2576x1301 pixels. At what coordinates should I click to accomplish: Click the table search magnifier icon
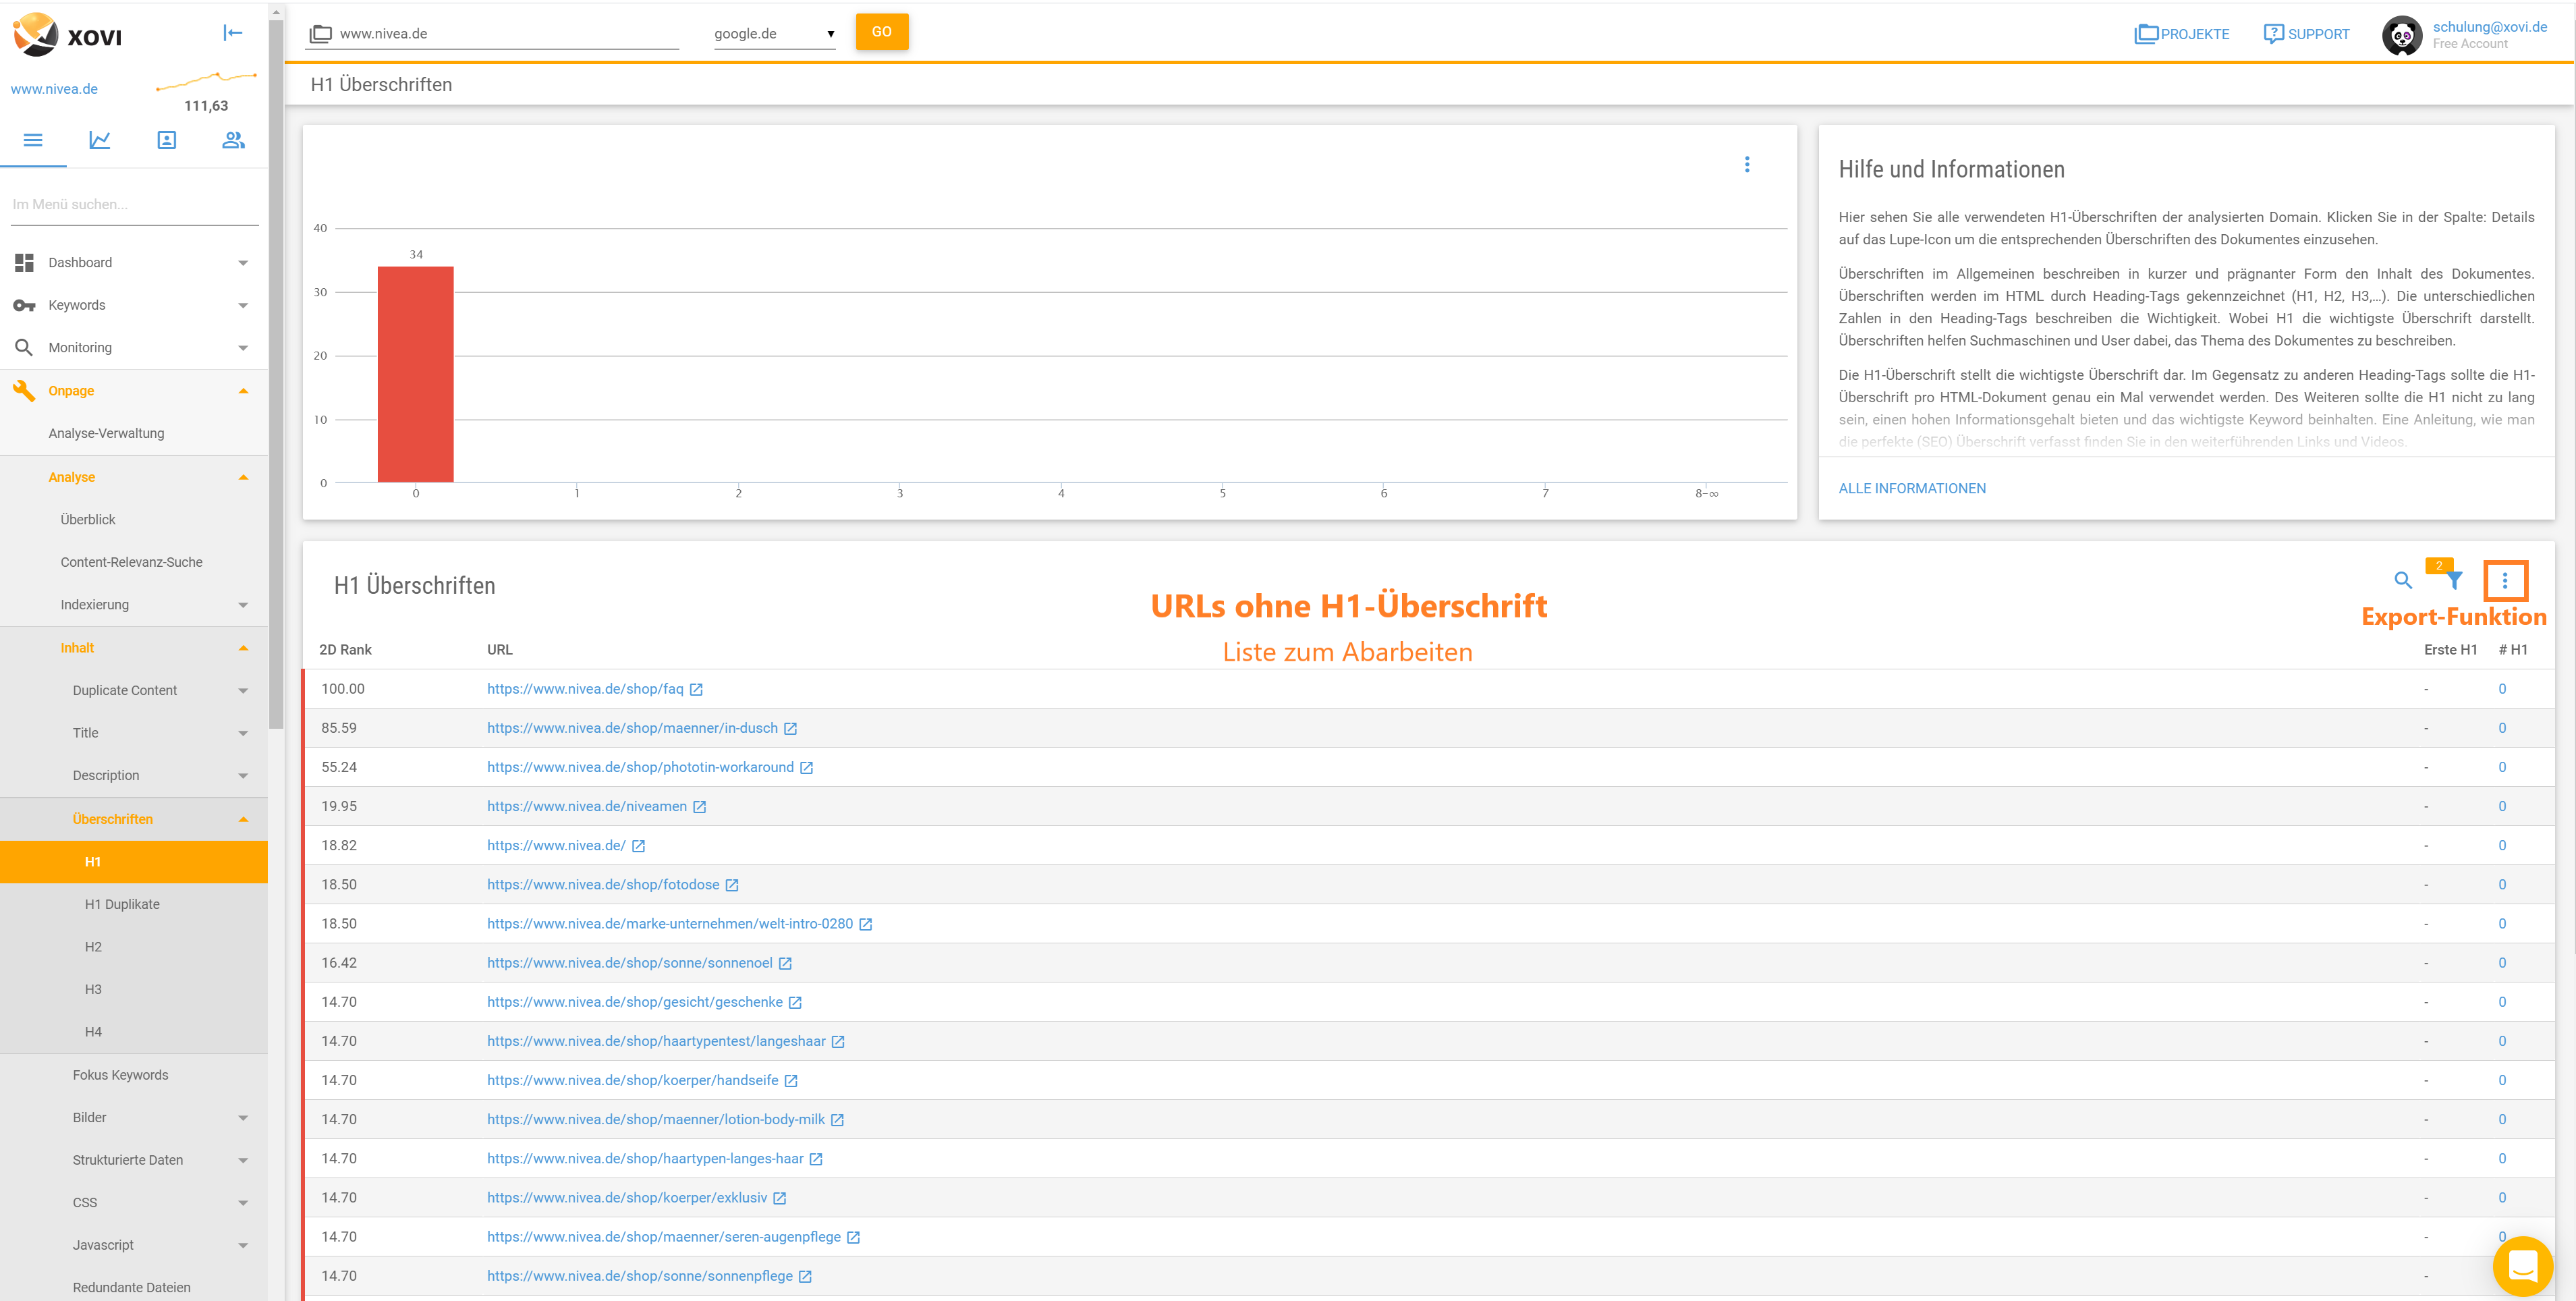tap(2403, 580)
